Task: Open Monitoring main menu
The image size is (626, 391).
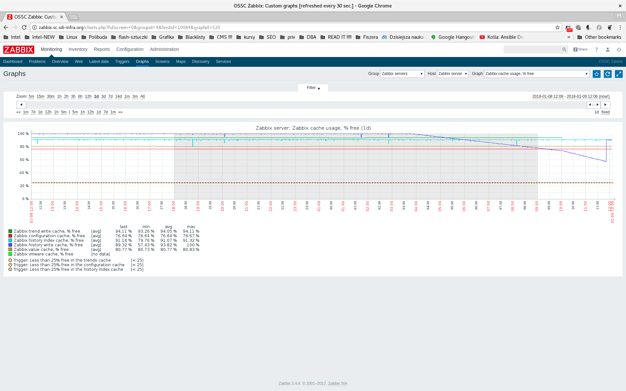Action: pyautogui.click(x=51, y=50)
